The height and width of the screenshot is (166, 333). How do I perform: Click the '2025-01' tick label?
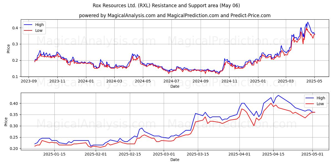point(258,81)
